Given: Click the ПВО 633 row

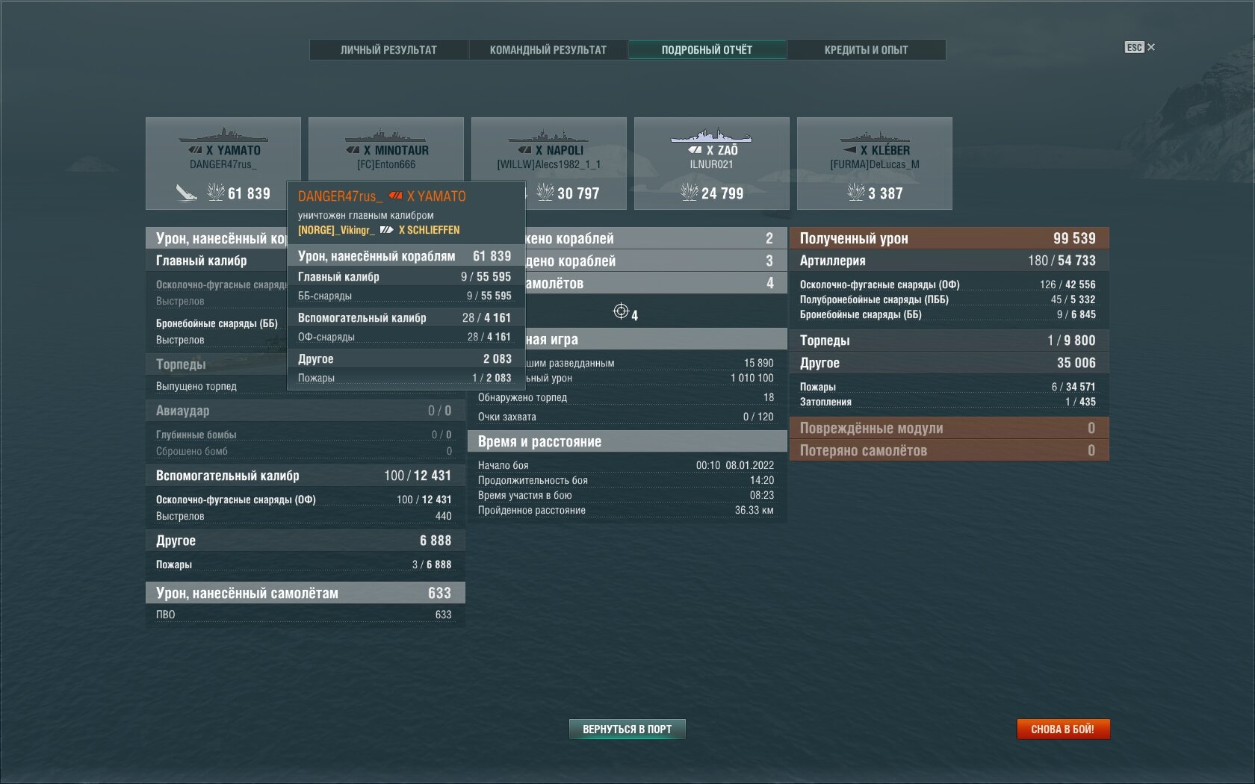Looking at the screenshot, I should pos(305,615).
